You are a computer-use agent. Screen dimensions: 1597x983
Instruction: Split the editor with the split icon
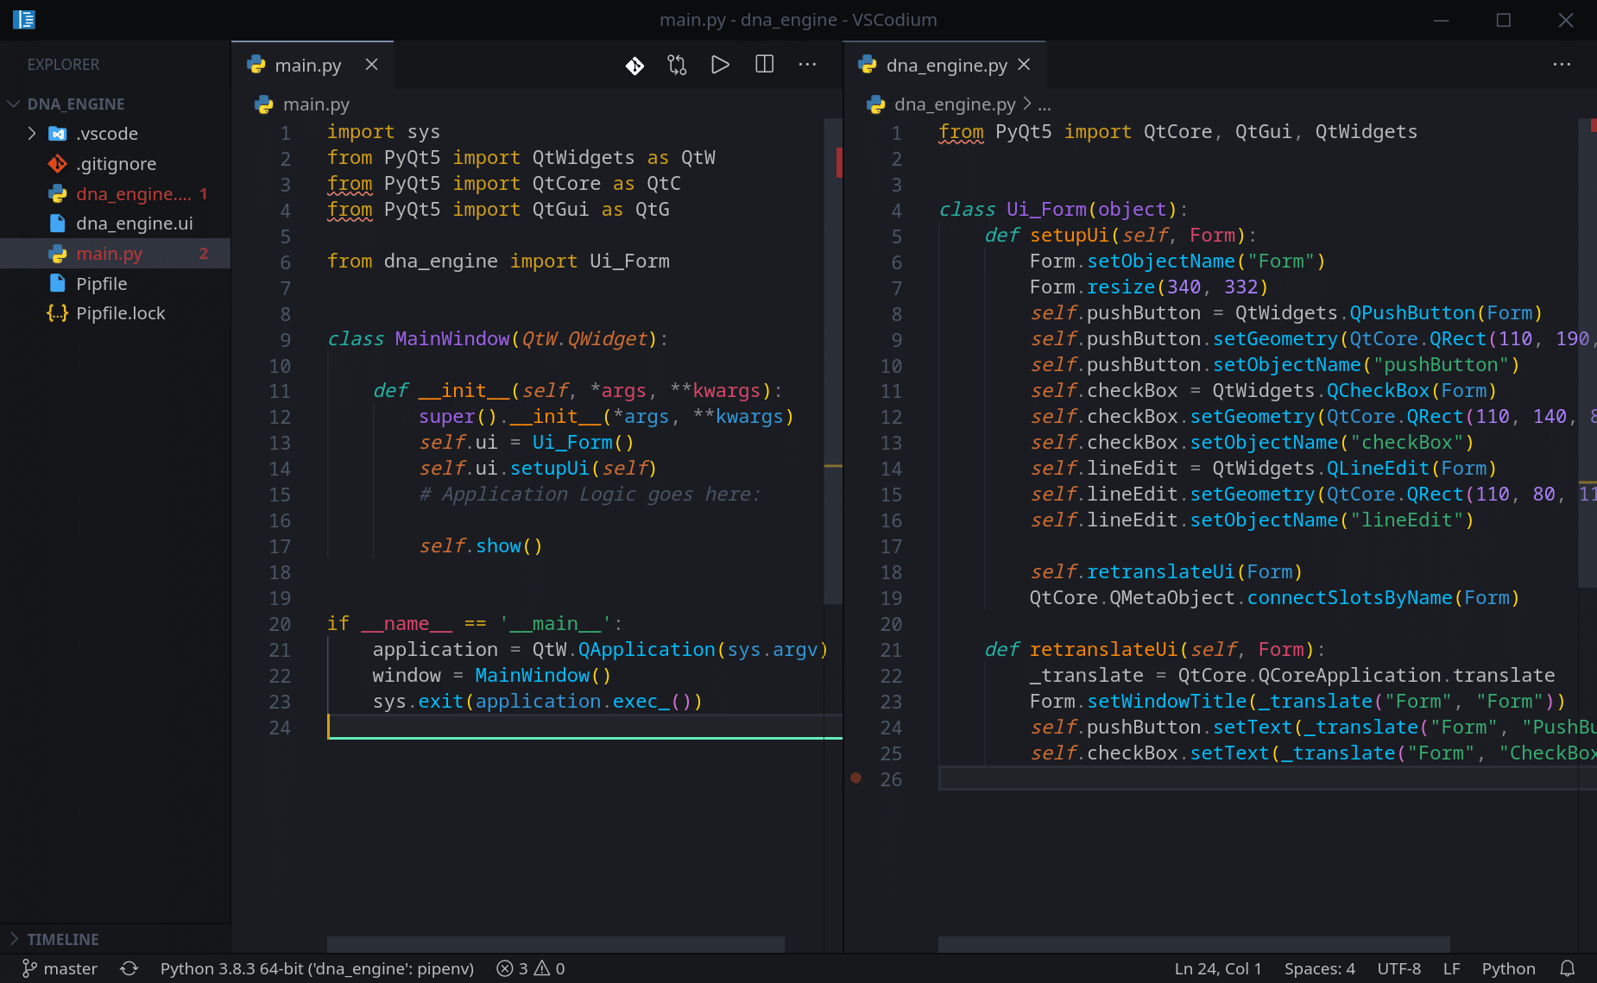pos(763,65)
